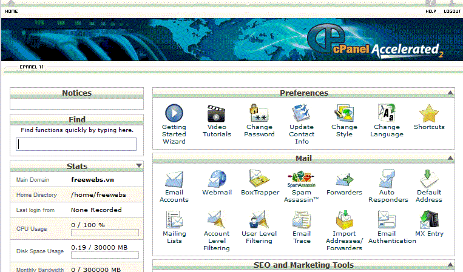Open the Shortcuts star icon
Image resolution: width=463 pixels, height=272 pixels.
tap(429, 113)
